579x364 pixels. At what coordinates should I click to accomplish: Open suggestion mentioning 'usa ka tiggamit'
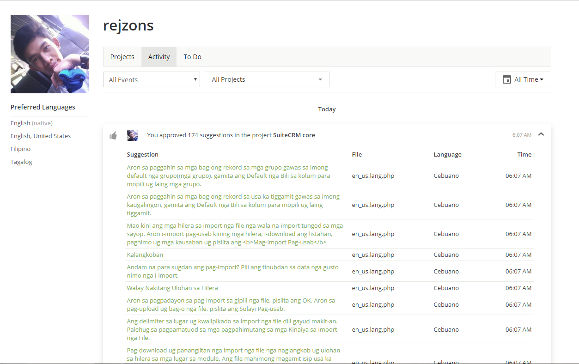click(233, 205)
